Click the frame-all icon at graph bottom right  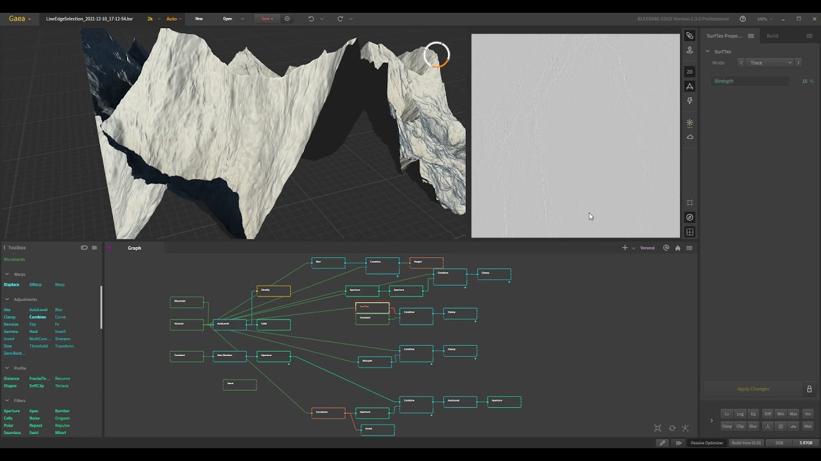pos(657,428)
